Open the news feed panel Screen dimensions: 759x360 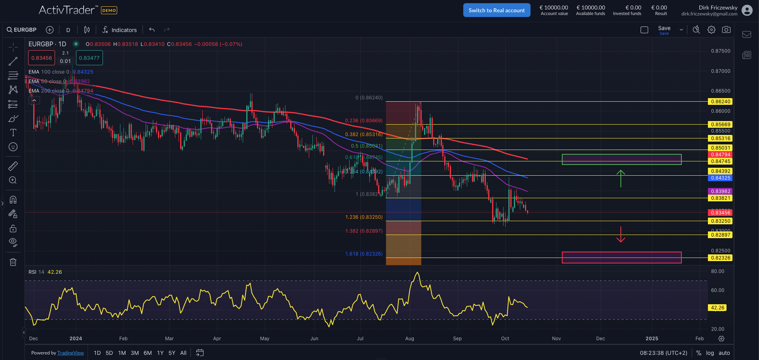[747, 55]
